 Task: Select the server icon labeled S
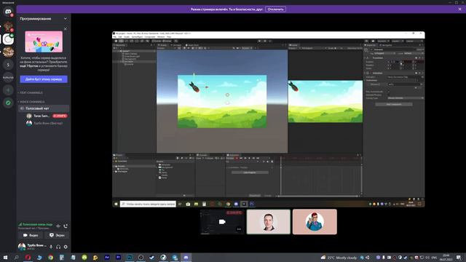click(8, 65)
